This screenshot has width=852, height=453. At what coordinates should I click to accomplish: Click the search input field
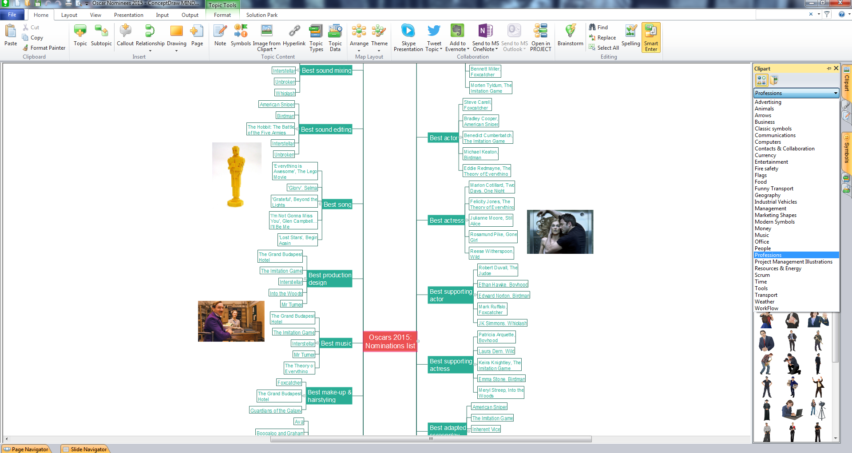point(781,14)
